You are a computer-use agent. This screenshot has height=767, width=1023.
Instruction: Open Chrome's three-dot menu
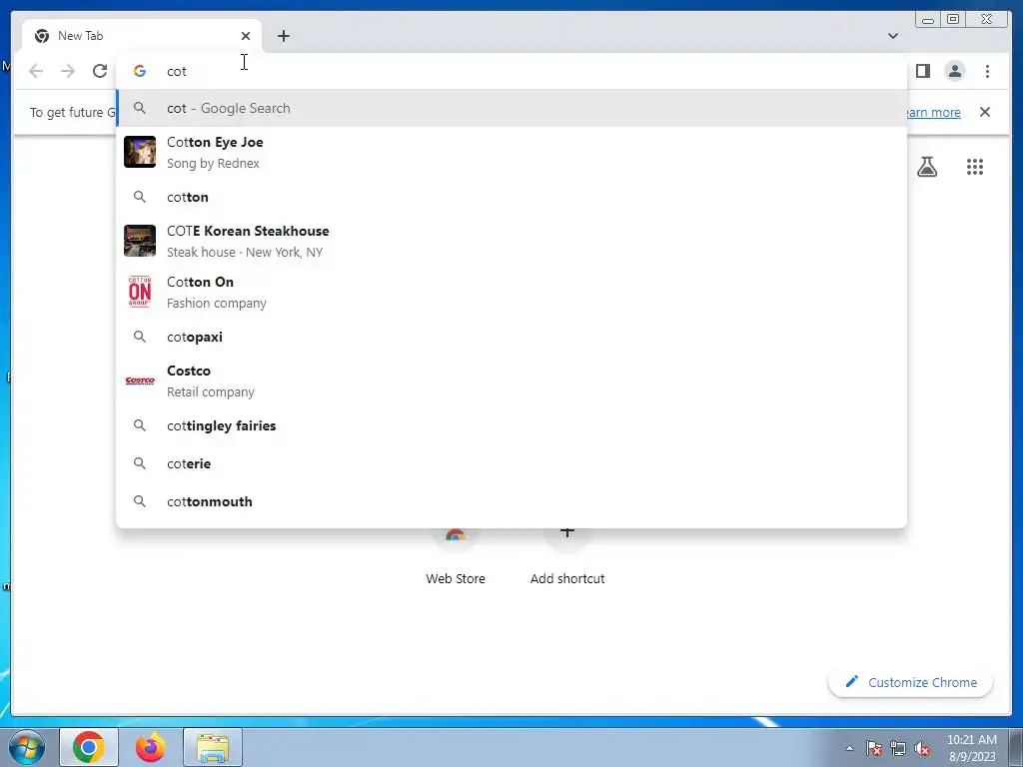pyautogui.click(x=987, y=71)
